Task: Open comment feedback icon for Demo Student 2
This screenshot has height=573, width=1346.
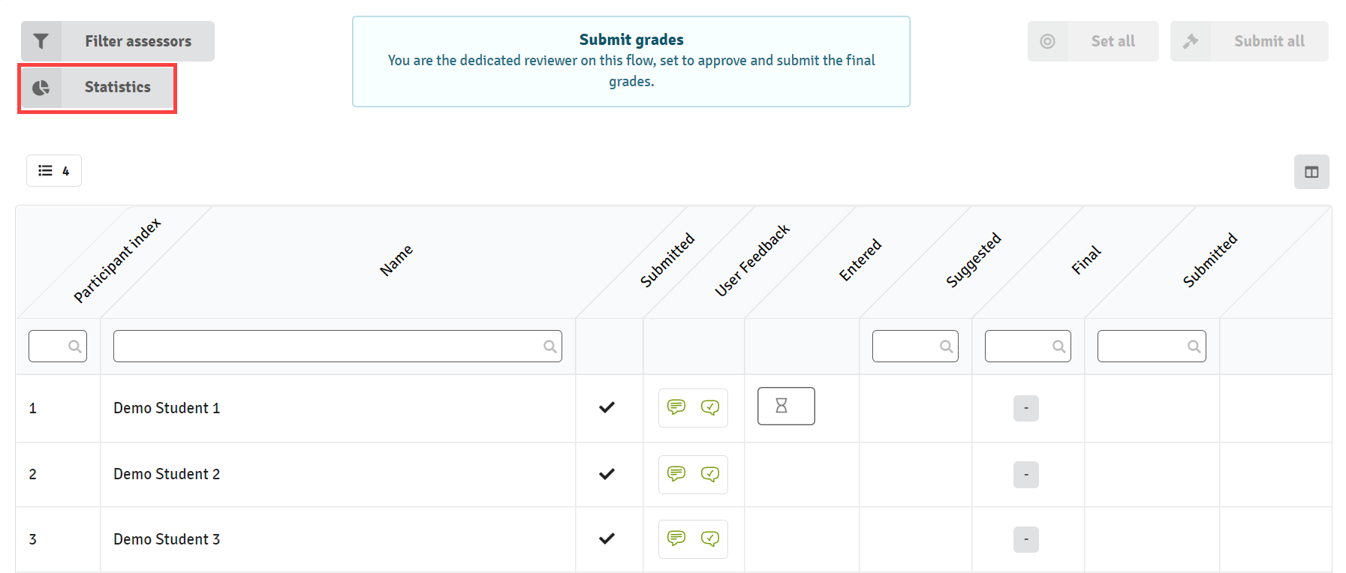Action: [x=676, y=474]
